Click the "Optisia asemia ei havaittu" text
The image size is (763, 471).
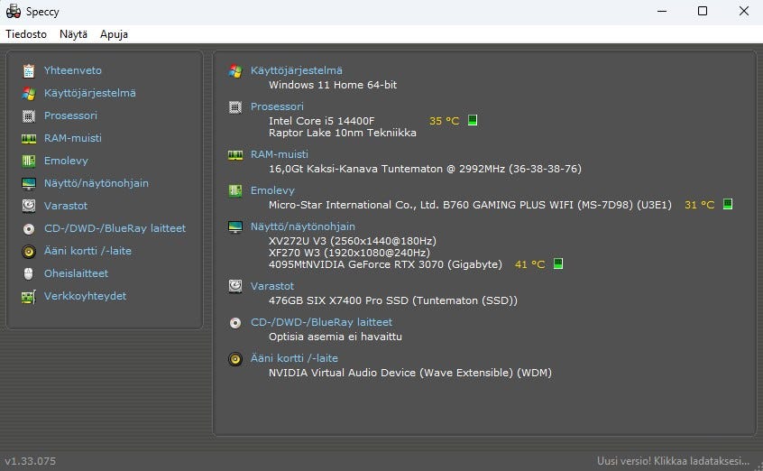(x=336, y=337)
